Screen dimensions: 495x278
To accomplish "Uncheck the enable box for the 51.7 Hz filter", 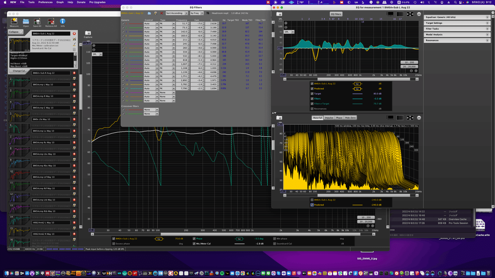I will [x=123, y=23].
